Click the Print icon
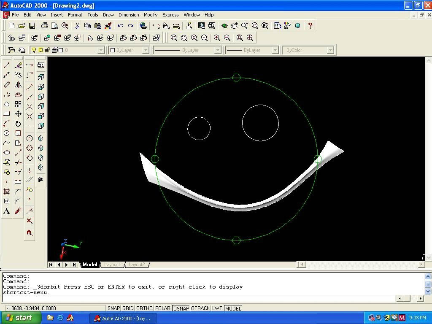The image size is (432, 324). (45, 26)
